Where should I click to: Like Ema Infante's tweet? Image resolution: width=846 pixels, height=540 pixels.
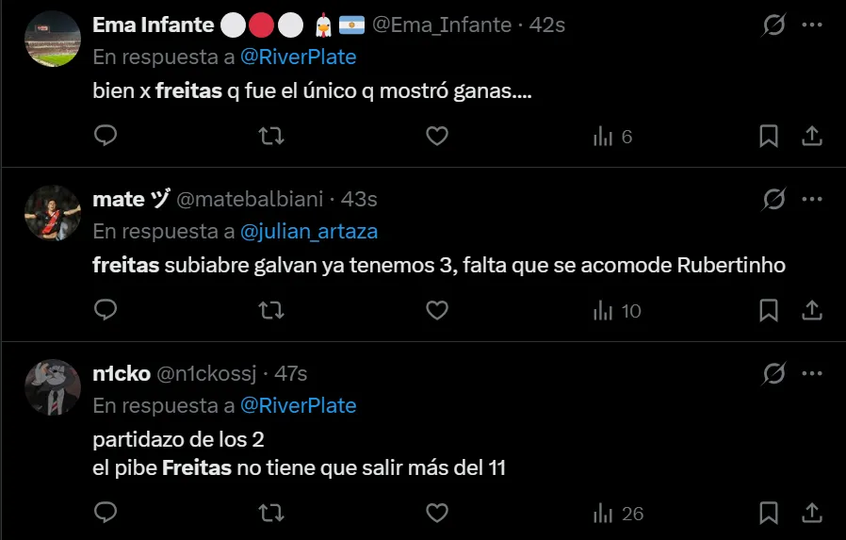[436, 137]
